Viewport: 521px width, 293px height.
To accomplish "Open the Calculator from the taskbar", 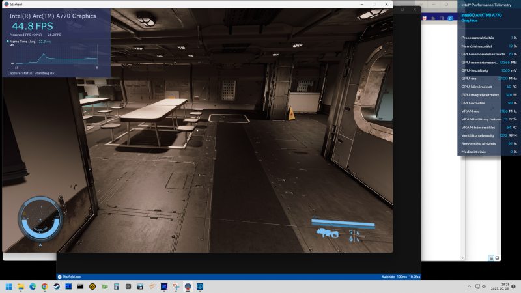I will pyautogui.click(x=117, y=286).
